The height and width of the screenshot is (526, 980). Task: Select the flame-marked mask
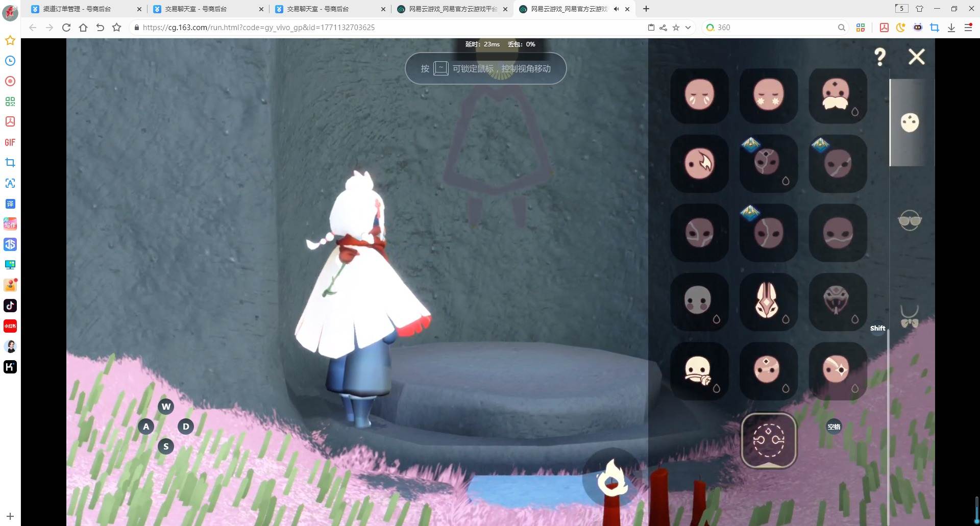(x=699, y=164)
